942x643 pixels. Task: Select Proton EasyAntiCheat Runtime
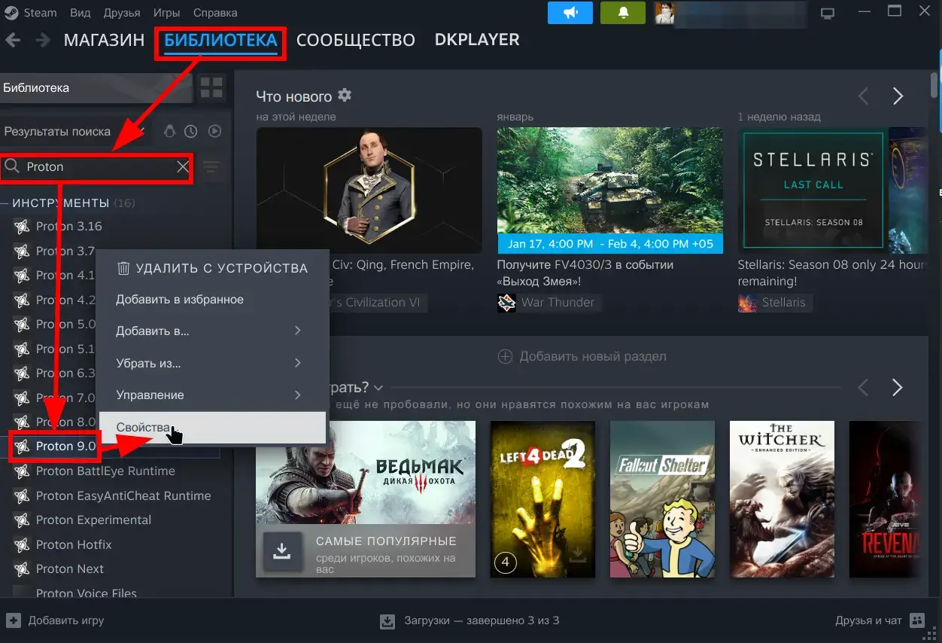pyautogui.click(x=123, y=496)
